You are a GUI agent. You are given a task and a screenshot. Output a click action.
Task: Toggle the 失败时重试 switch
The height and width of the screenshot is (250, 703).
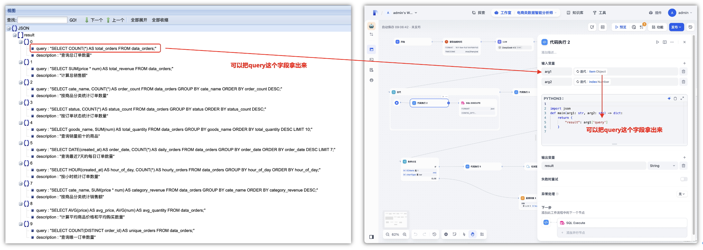(x=684, y=179)
